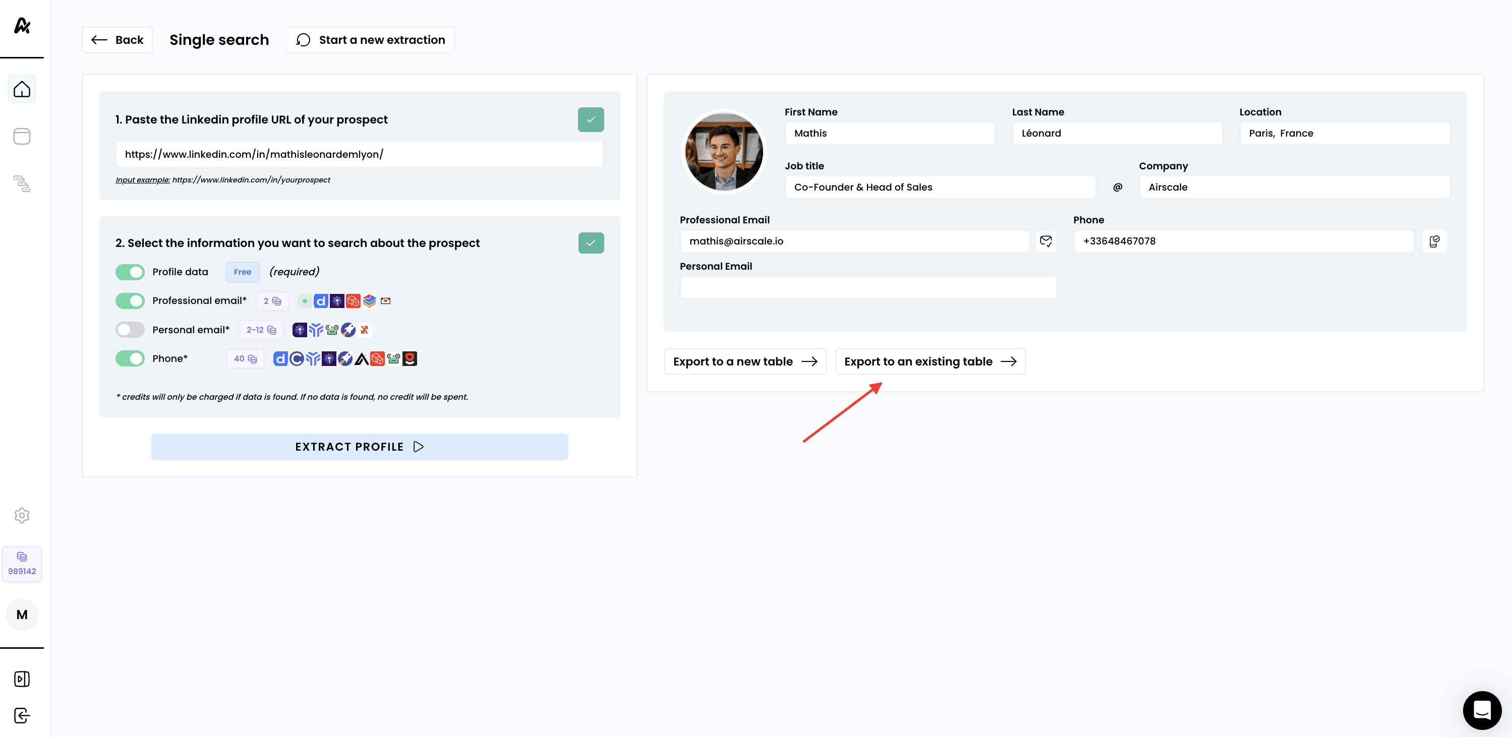Click the credits counter 989142
Image resolution: width=1512 pixels, height=737 pixels.
[22, 564]
